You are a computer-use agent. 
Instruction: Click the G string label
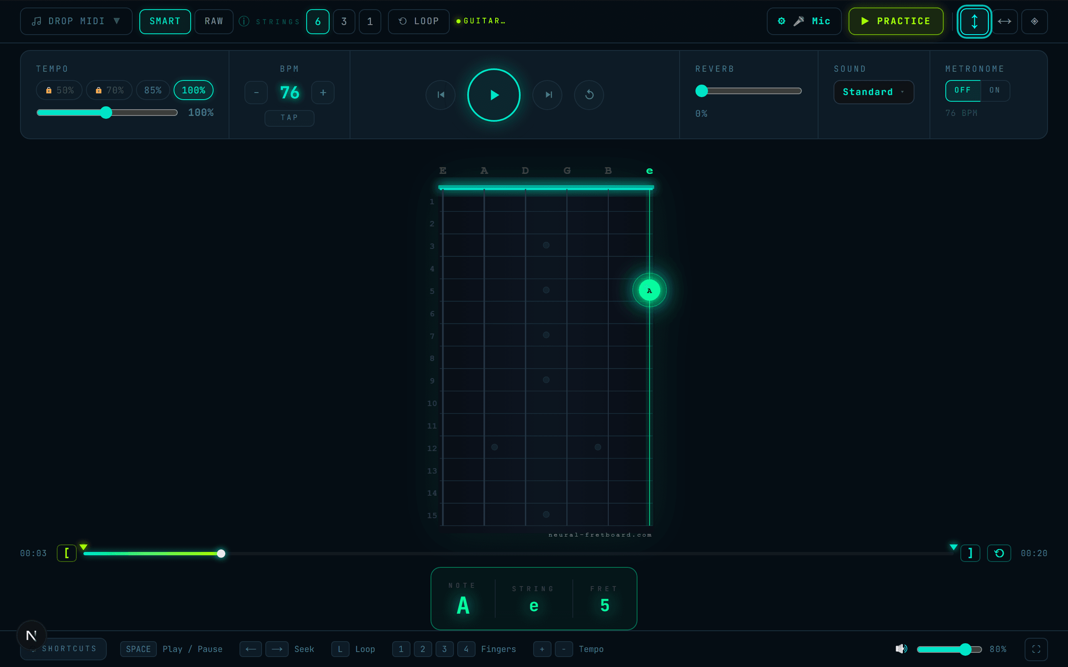[567, 171]
